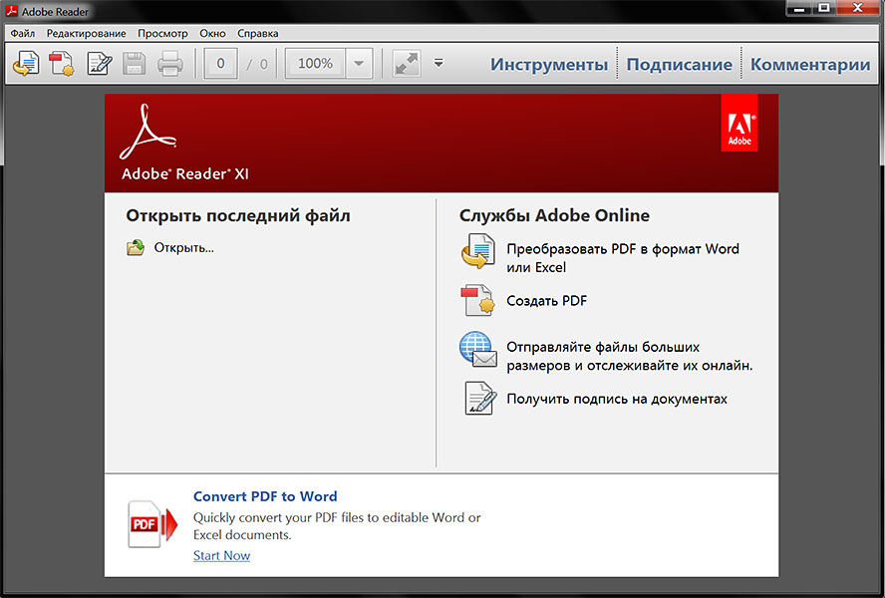This screenshot has height=598, width=885.
Task: Click the convert PDF to Word toolbar icon
Action: coord(26,63)
